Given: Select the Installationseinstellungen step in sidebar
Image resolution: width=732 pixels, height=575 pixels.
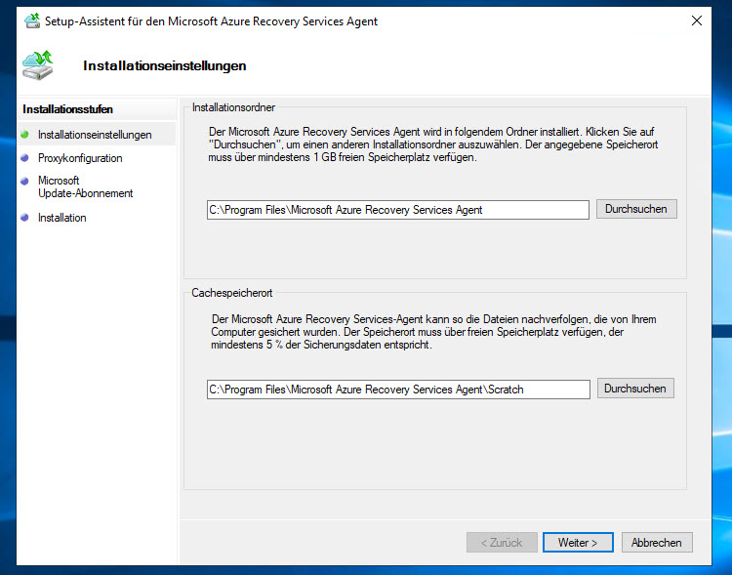Looking at the screenshot, I should (x=95, y=135).
